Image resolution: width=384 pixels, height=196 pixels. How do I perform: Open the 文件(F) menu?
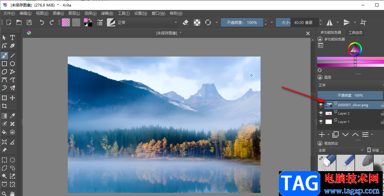[x=9, y=13]
